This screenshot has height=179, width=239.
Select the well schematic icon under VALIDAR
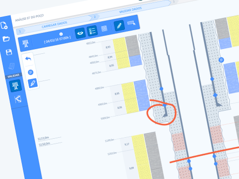click(x=16, y=85)
